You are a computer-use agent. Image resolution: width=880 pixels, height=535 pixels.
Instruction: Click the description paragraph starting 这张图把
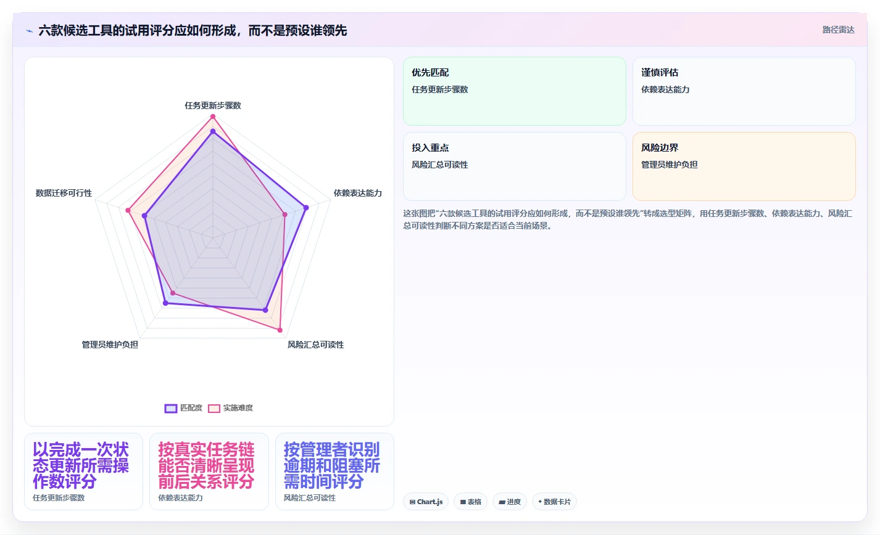(628, 219)
